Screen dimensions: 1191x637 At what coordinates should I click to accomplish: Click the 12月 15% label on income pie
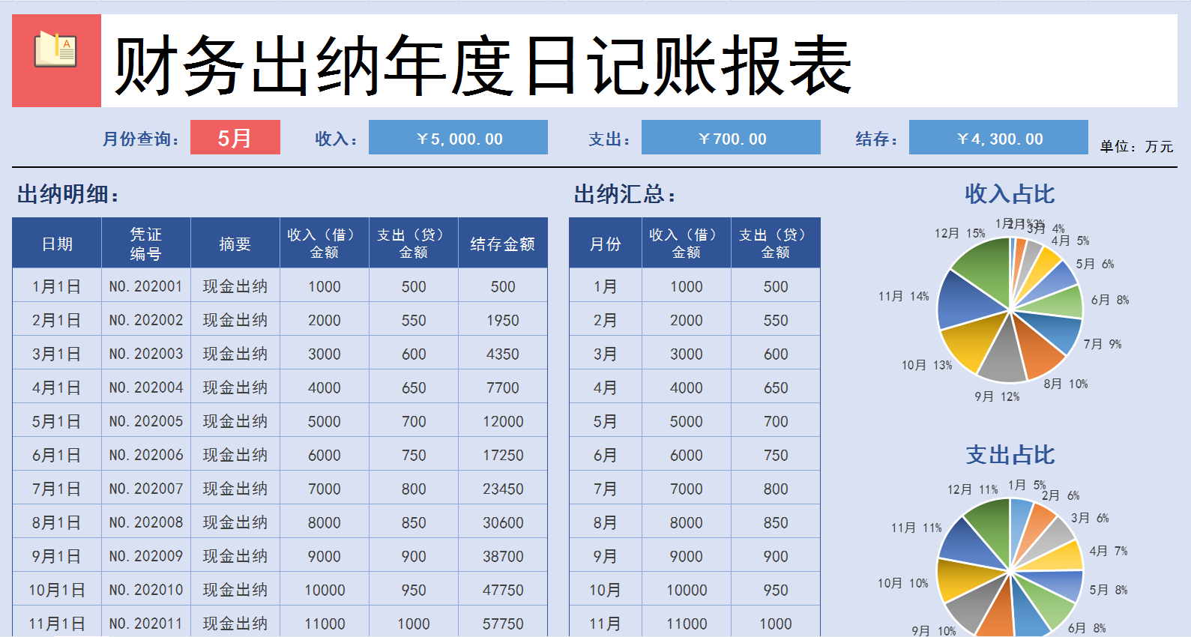[959, 233]
